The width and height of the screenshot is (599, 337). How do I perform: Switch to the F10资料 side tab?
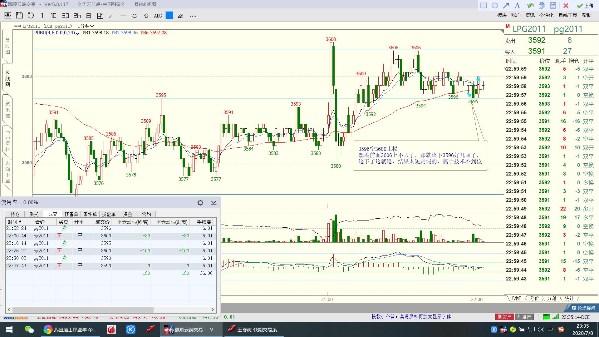click(x=7, y=141)
